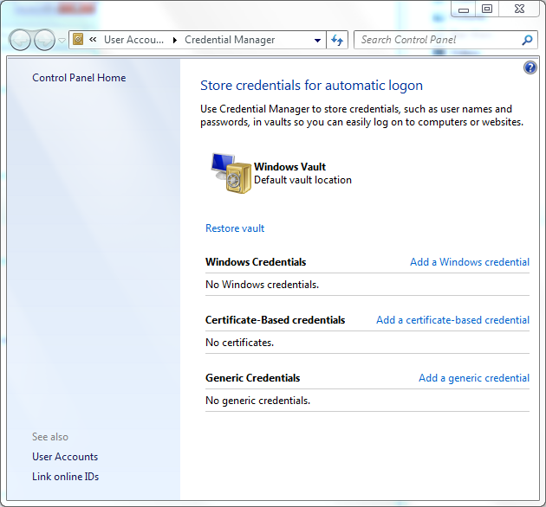
Task: Click Add a Windows credential
Action: 470,262
